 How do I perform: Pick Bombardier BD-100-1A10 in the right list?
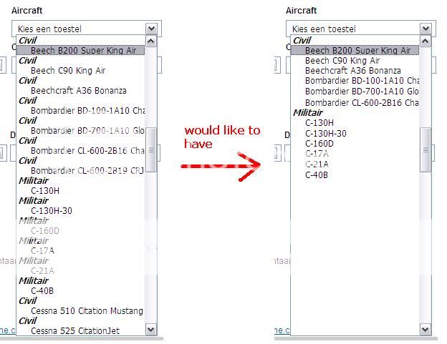click(362, 81)
